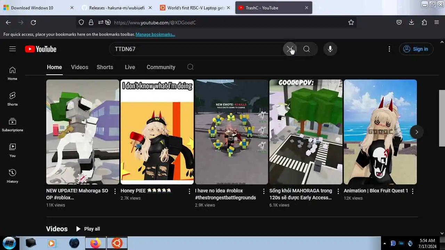The image size is (445, 250).
Task: Switch to the channel Live tab
Action: [x=130, y=67]
